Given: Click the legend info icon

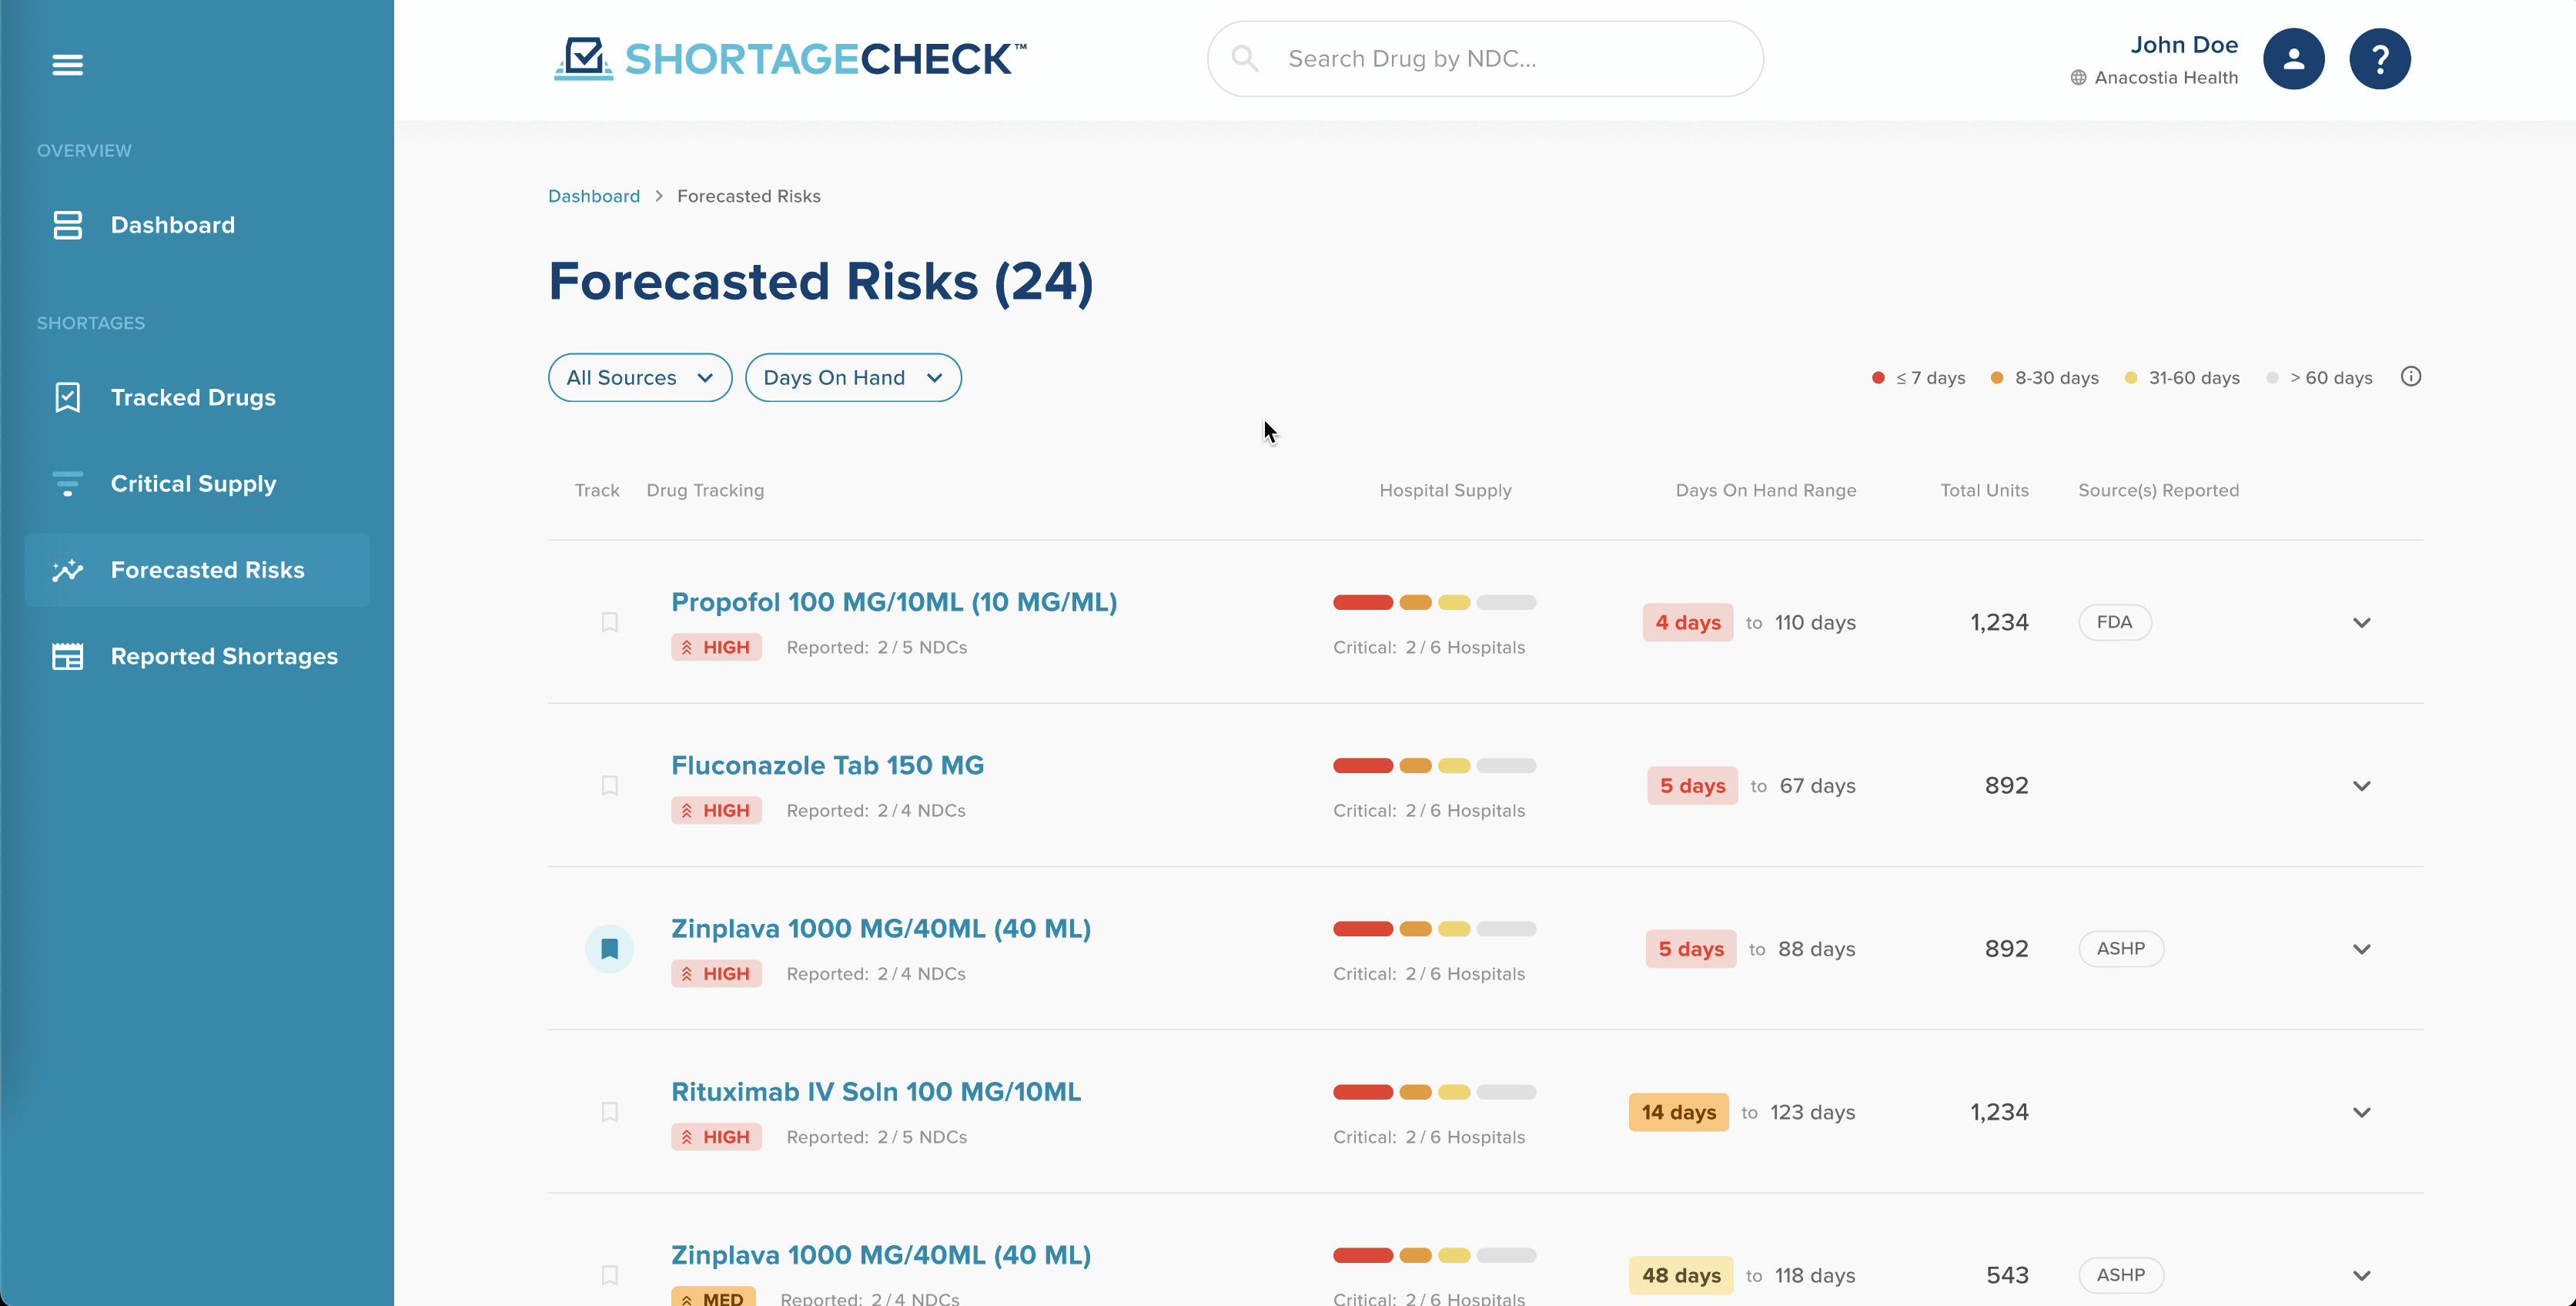Looking at the screenshot, I should tap(2410, 377).
